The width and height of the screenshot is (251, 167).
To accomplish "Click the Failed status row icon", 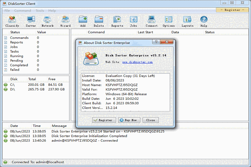I will 6,70.
